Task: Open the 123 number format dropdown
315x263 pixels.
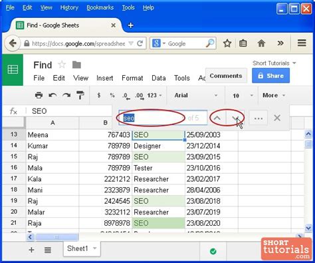Action: point(154,95)
